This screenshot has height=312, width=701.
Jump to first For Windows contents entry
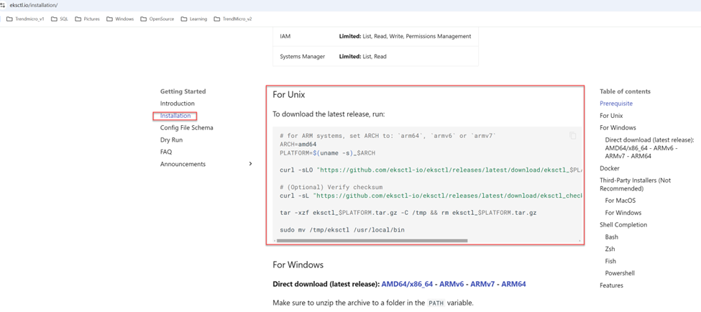coord(618,127)
